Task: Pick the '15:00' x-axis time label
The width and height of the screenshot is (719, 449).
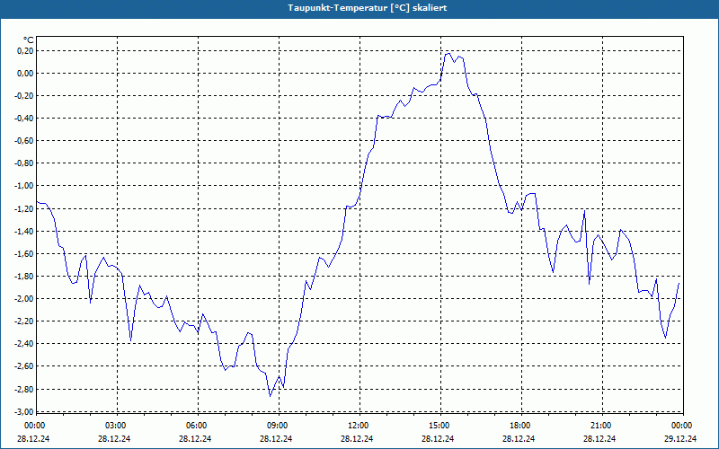Action: (439, 426)
